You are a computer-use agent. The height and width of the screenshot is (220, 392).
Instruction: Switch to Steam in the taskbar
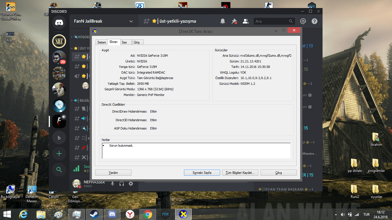(x=94, y=214)
